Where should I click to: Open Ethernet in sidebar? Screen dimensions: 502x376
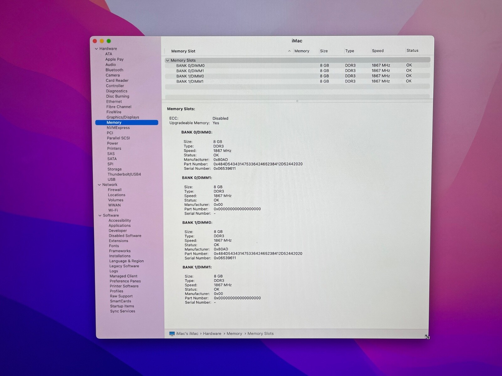(114, 102)
